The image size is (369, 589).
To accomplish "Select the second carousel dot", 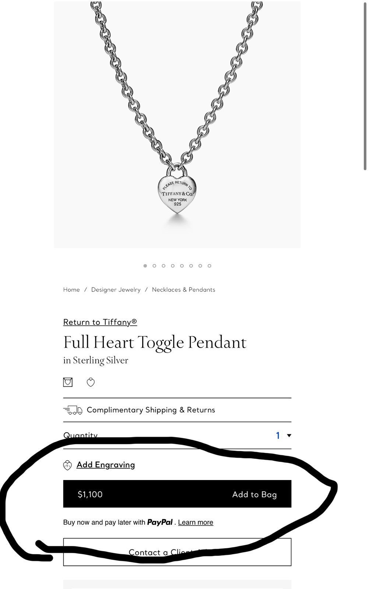I will [x=154, y=266].
